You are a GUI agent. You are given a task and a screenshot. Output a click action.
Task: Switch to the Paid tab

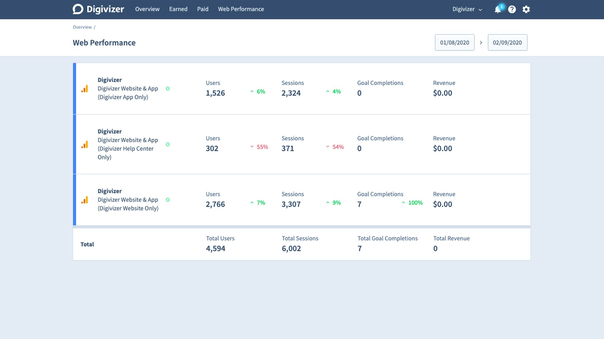[x=203, y=9]
